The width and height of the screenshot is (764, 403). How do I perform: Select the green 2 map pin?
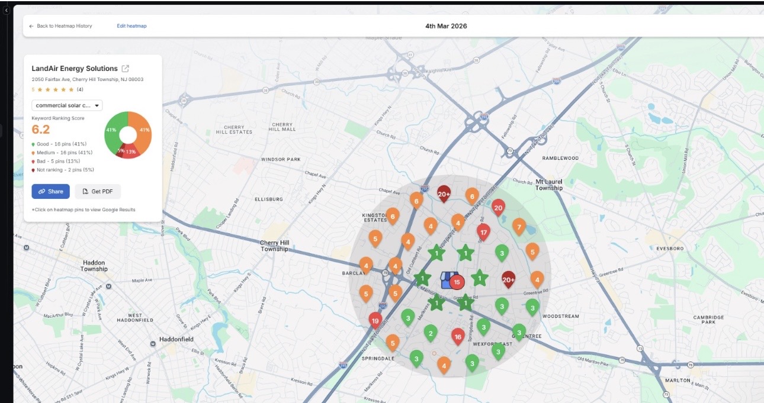click(431, 334)
